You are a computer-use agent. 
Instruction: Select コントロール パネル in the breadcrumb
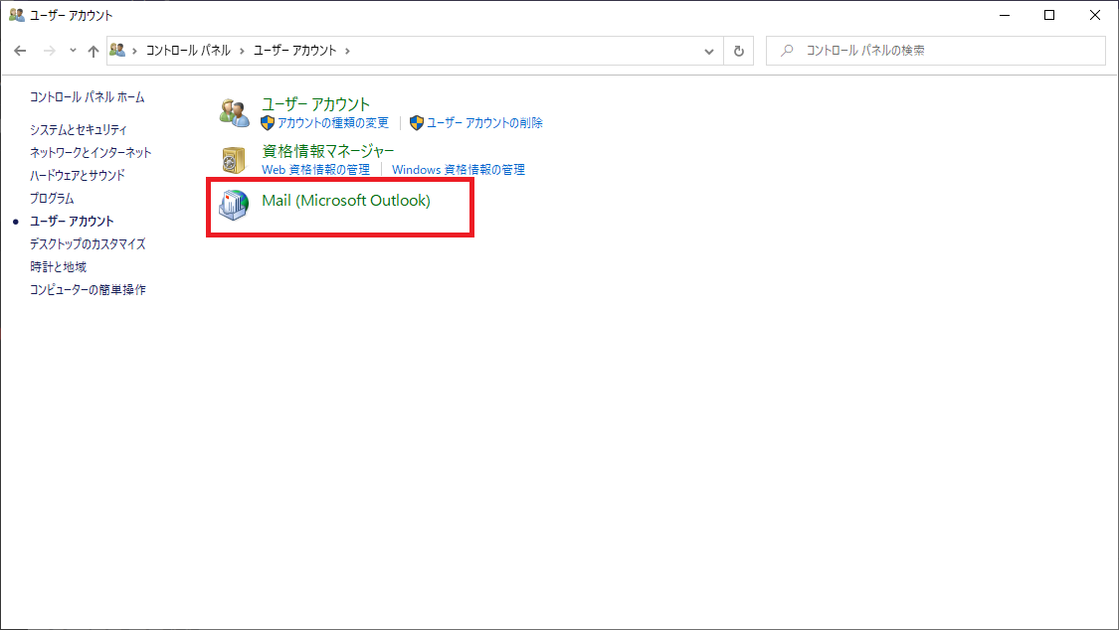coord(188,51)
